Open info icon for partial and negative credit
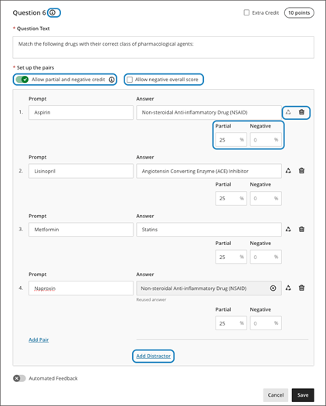 click(x=111, y=80)
